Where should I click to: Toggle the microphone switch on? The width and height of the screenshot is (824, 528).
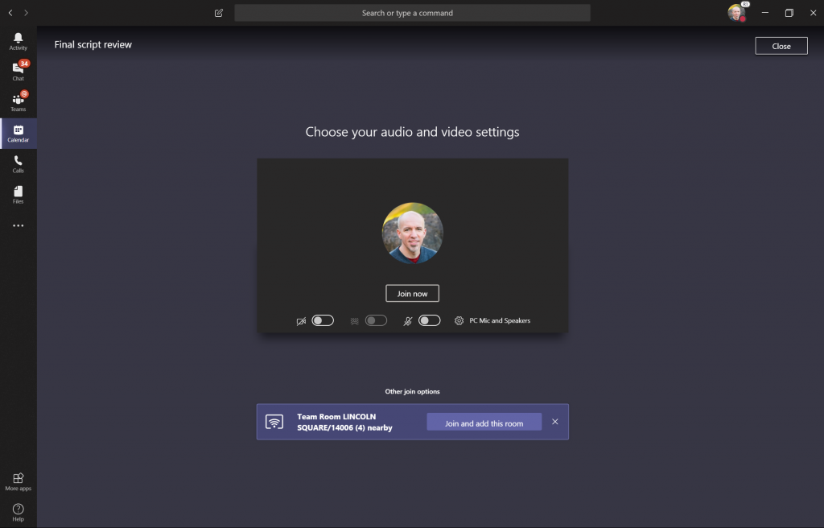point(429,320)
